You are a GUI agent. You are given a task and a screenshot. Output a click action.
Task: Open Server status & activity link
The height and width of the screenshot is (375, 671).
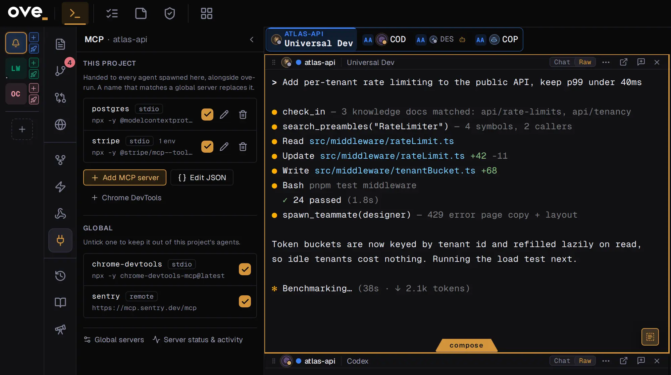198,340
